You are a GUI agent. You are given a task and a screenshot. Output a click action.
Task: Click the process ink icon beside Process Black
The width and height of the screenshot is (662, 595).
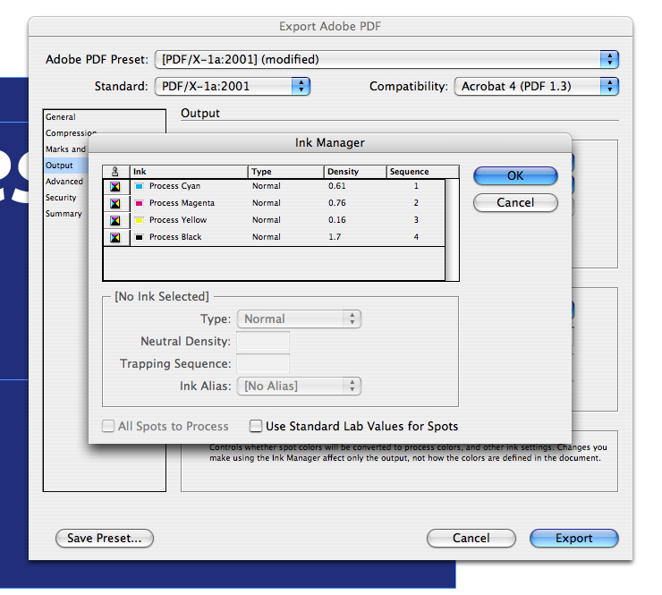click(115, 237)
